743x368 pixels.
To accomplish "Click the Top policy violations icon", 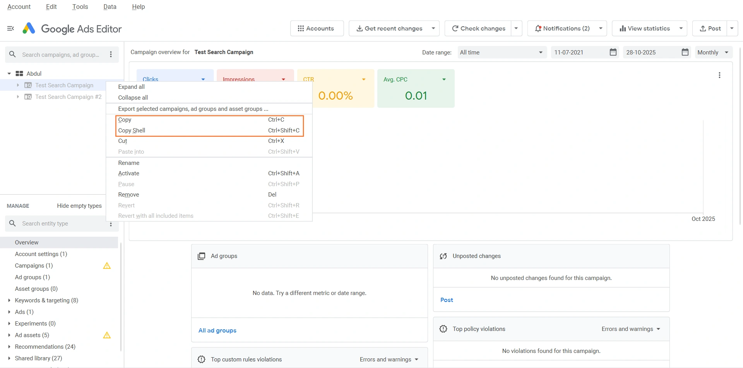I will coord(443,329).
